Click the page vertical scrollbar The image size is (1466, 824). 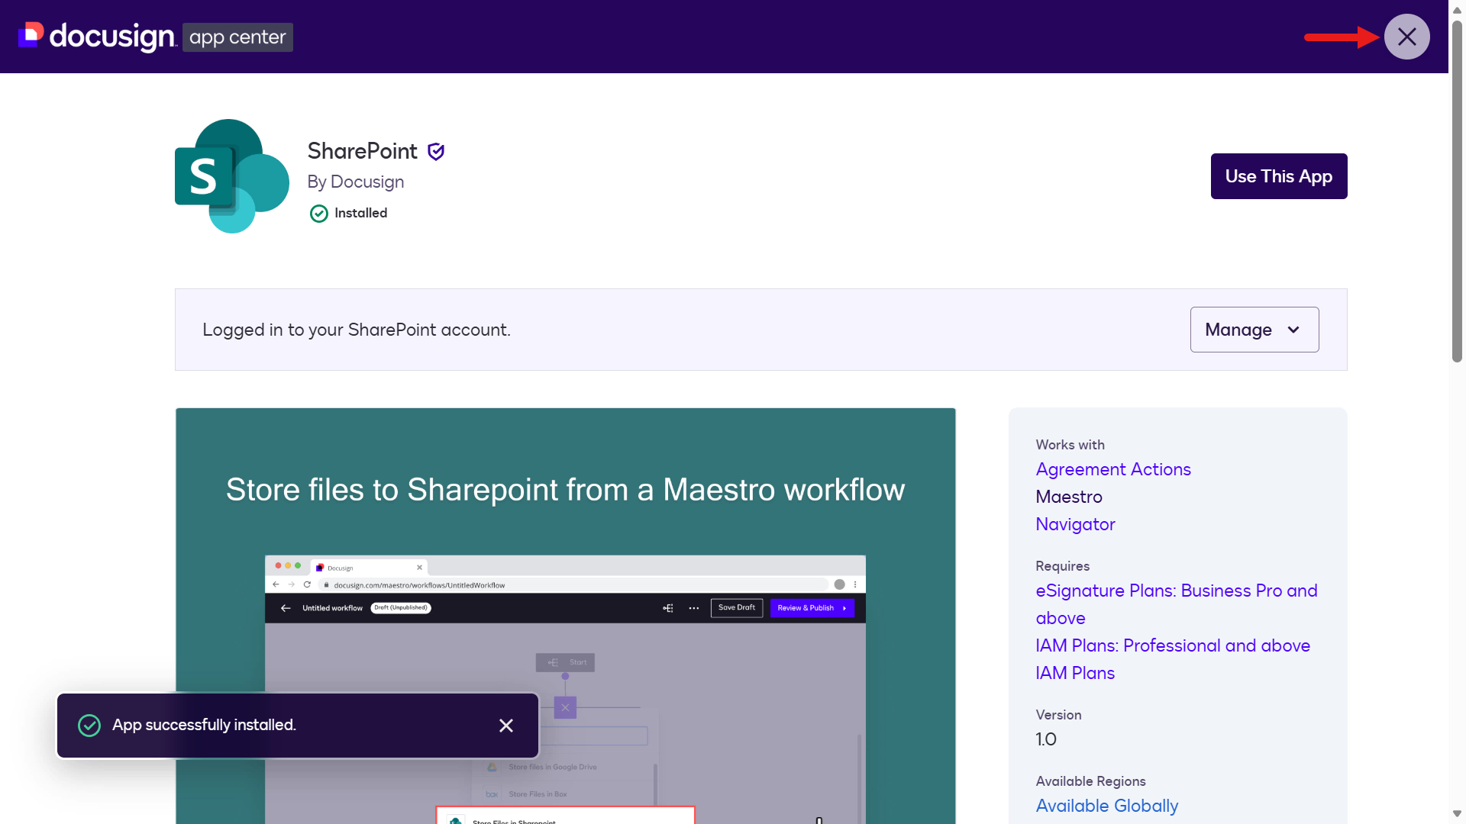[x=1457, y=191]
